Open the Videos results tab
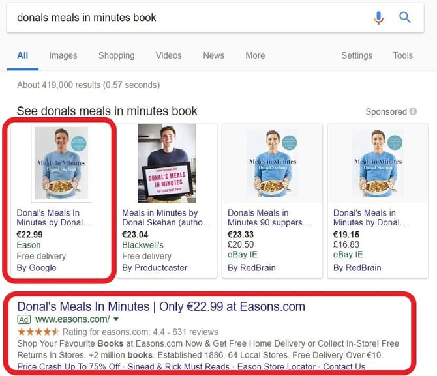 [168, 55]
